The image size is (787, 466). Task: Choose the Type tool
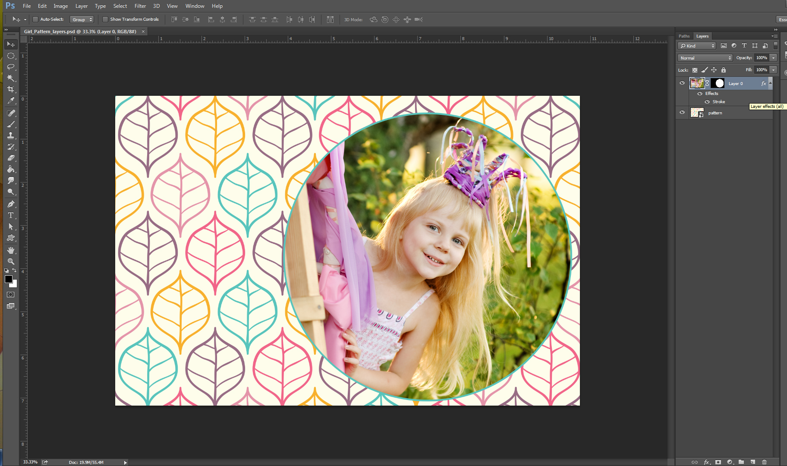pyautogui.click(x=10, y=215)
